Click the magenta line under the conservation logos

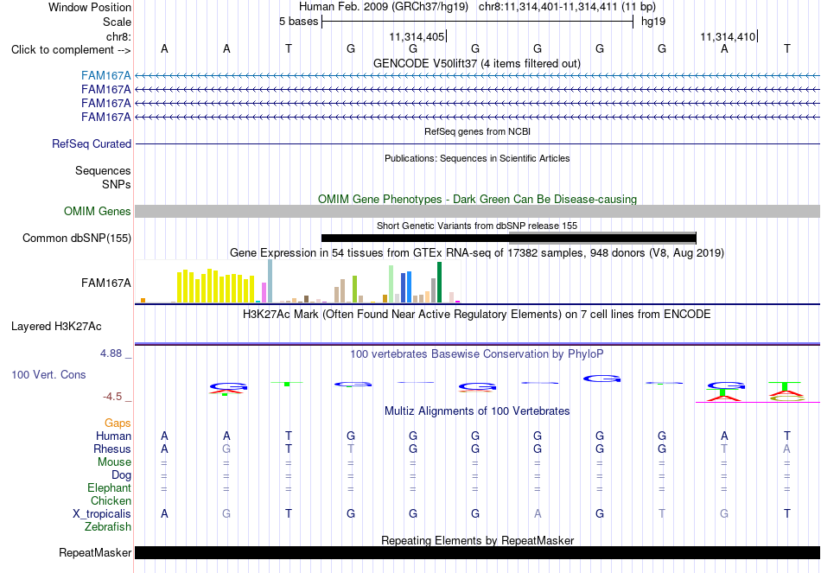point(758,402)
